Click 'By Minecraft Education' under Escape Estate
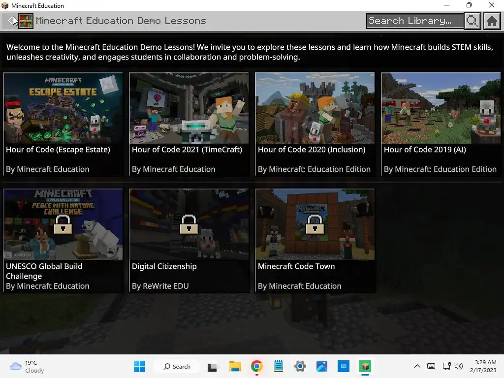The image size is (504, 378). tap(48, 169)
